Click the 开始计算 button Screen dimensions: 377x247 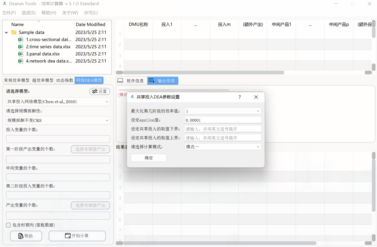tap(77, 236)
